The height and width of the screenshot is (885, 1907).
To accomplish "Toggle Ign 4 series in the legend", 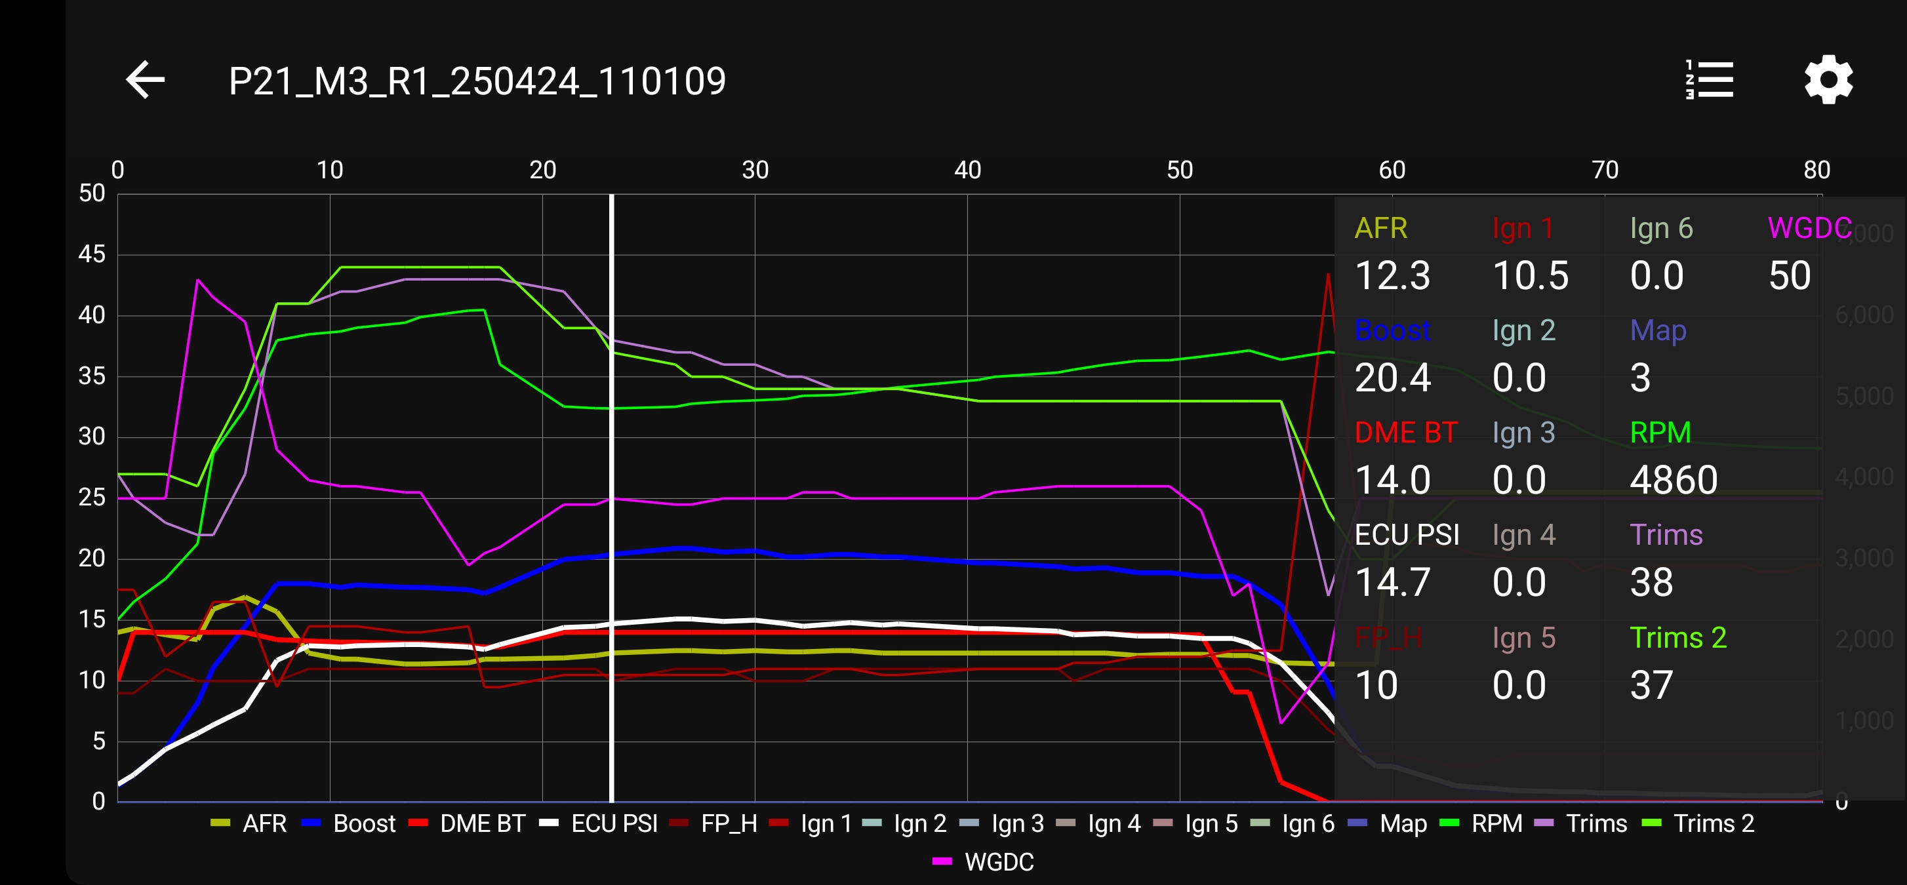I will 1098,823.
